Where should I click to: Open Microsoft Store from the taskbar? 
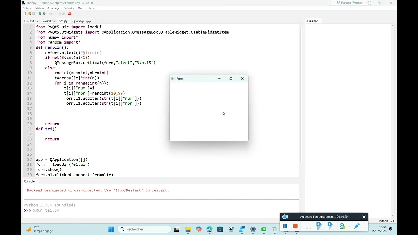tap(220, 229)
